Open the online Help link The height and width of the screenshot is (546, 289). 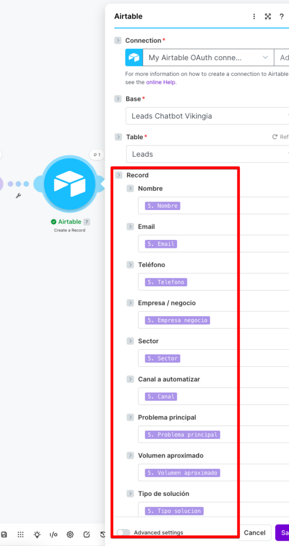tap(161, 83)
